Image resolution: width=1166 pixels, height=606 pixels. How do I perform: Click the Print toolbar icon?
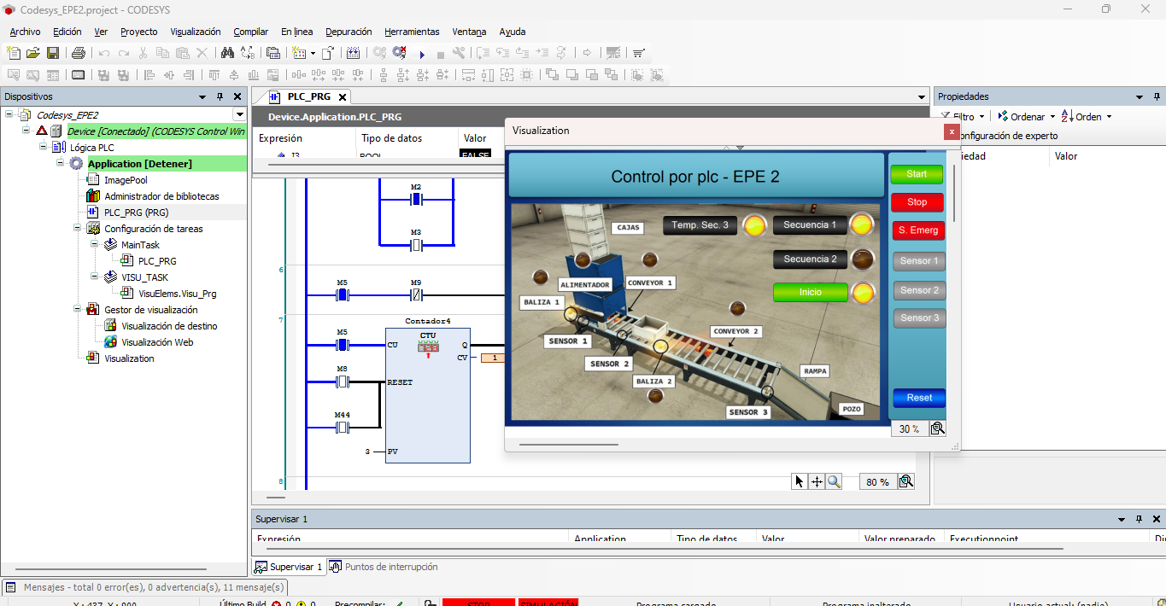click(78, 53)
